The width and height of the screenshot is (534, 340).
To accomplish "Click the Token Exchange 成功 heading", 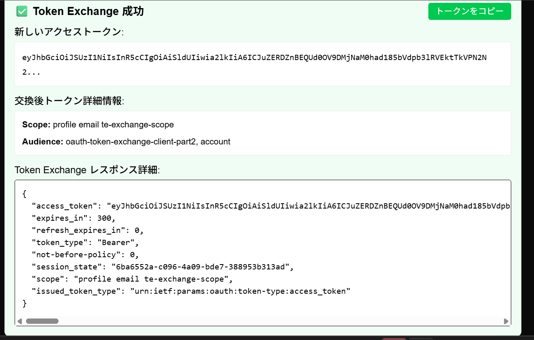I will [88, 11].
